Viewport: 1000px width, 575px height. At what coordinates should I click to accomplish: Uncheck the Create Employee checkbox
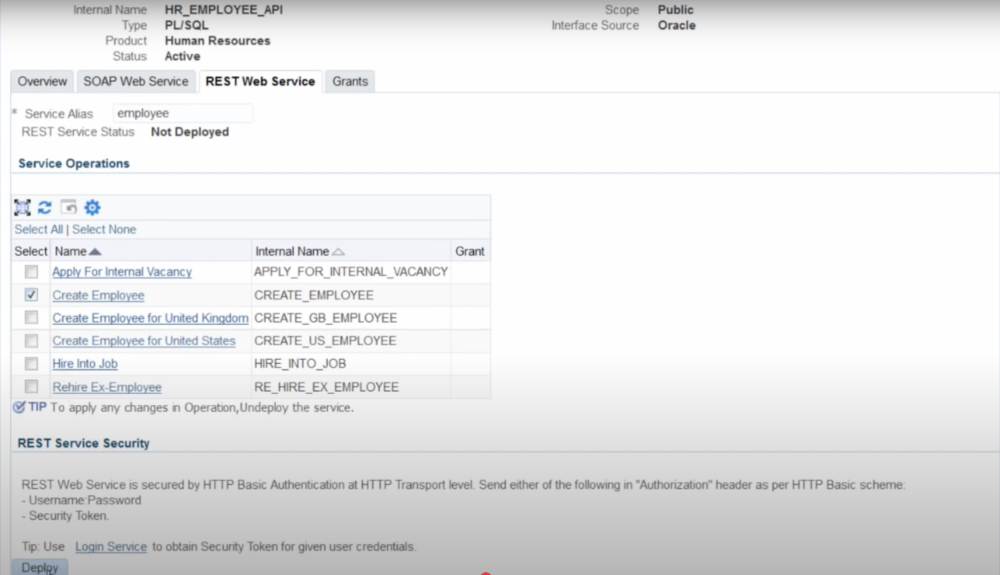31,295
